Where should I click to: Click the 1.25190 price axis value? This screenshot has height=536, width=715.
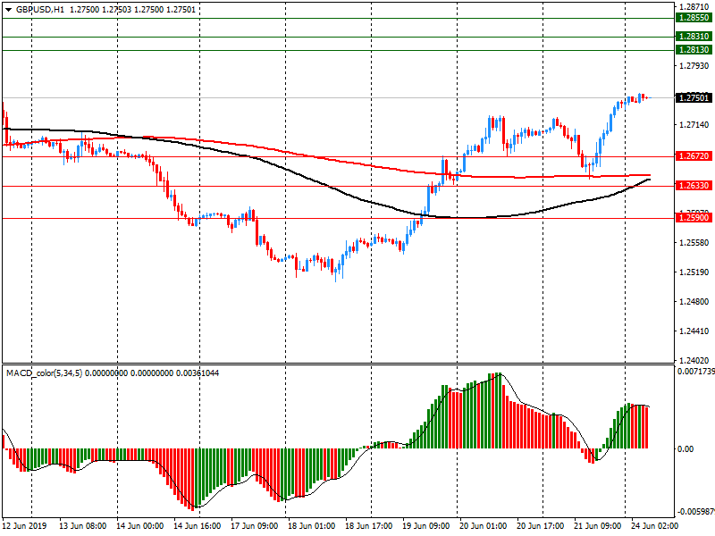(694, 272)
